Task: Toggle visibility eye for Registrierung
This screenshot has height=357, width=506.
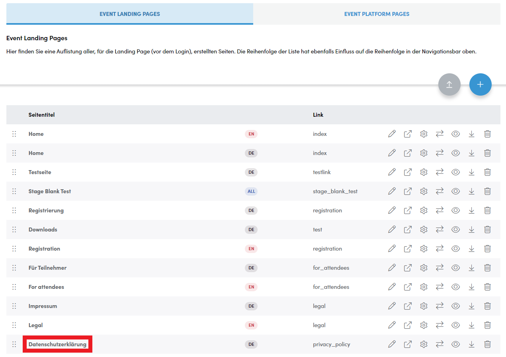Action: pyautogui.click(x=455, y=210)
